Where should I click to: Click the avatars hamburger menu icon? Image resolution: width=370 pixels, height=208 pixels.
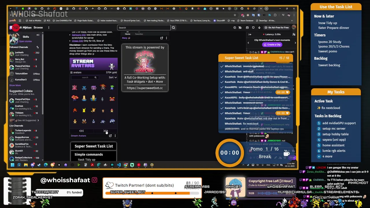pos(71,73)
